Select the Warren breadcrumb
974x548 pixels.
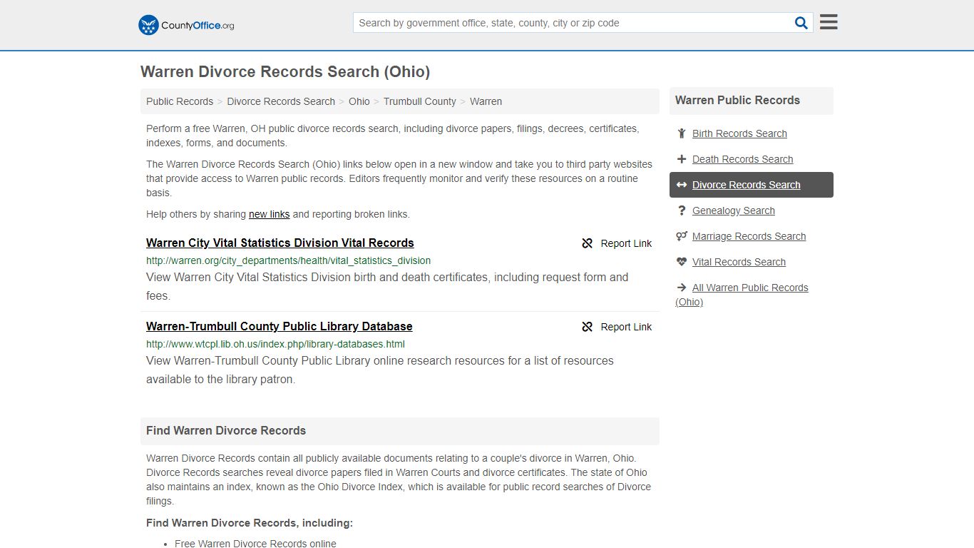pos(486,101)
